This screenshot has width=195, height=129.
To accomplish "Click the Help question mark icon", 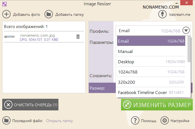I will click(135, 121).
